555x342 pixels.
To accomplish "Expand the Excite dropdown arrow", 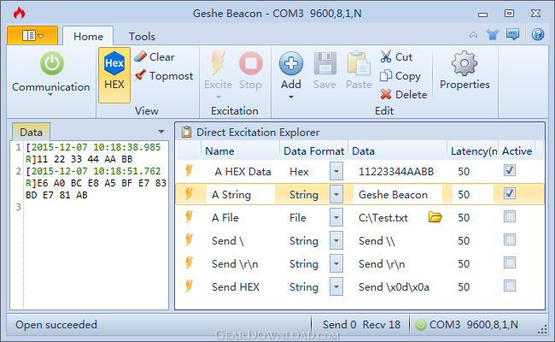I will [218, 97].
